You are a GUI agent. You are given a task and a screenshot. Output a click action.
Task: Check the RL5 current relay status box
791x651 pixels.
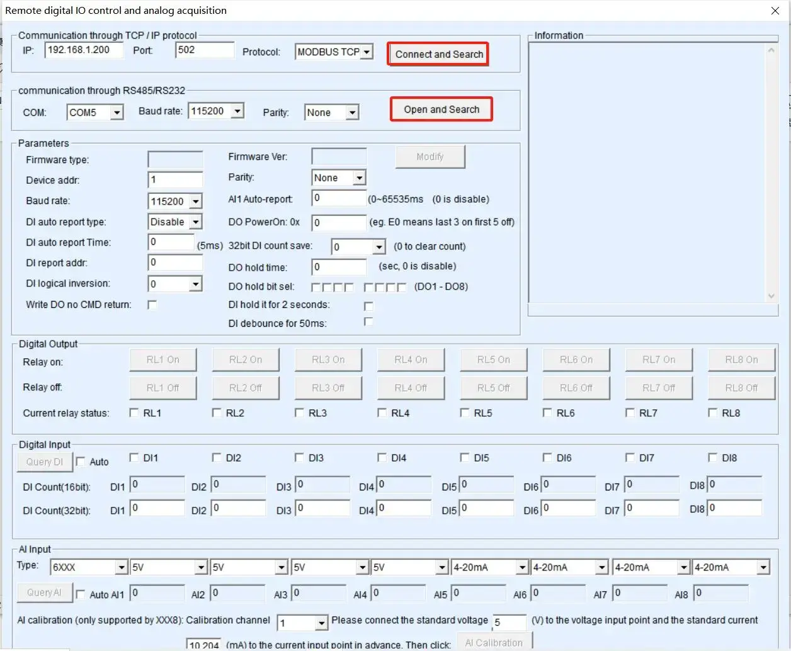pyautogui.click(x=464, y=413)
